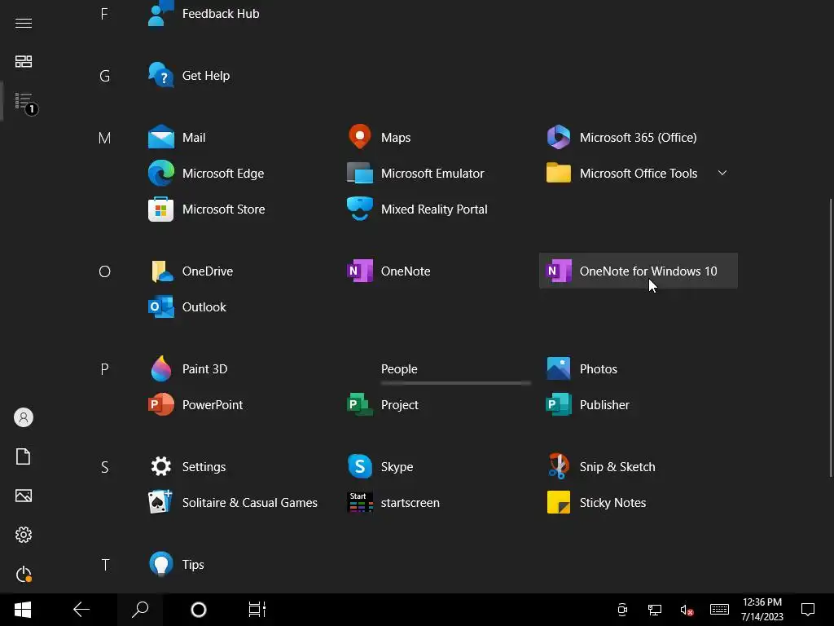This screenshot has width=834, height=626.
Task: Open the Maps app icon
Action: 359,137
